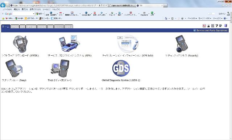
Task: Go back with browser back arrow
Action: 3,5
